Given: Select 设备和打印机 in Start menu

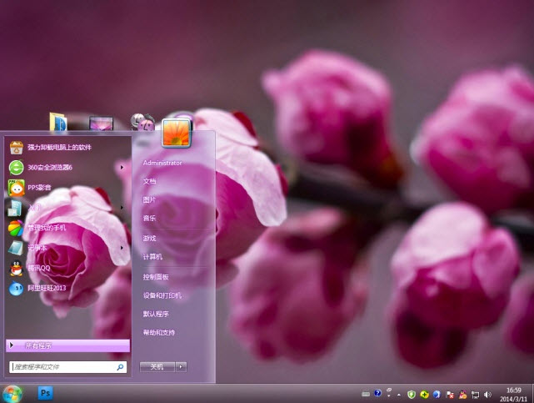Looking at the screenshot, I should point(162,295).
